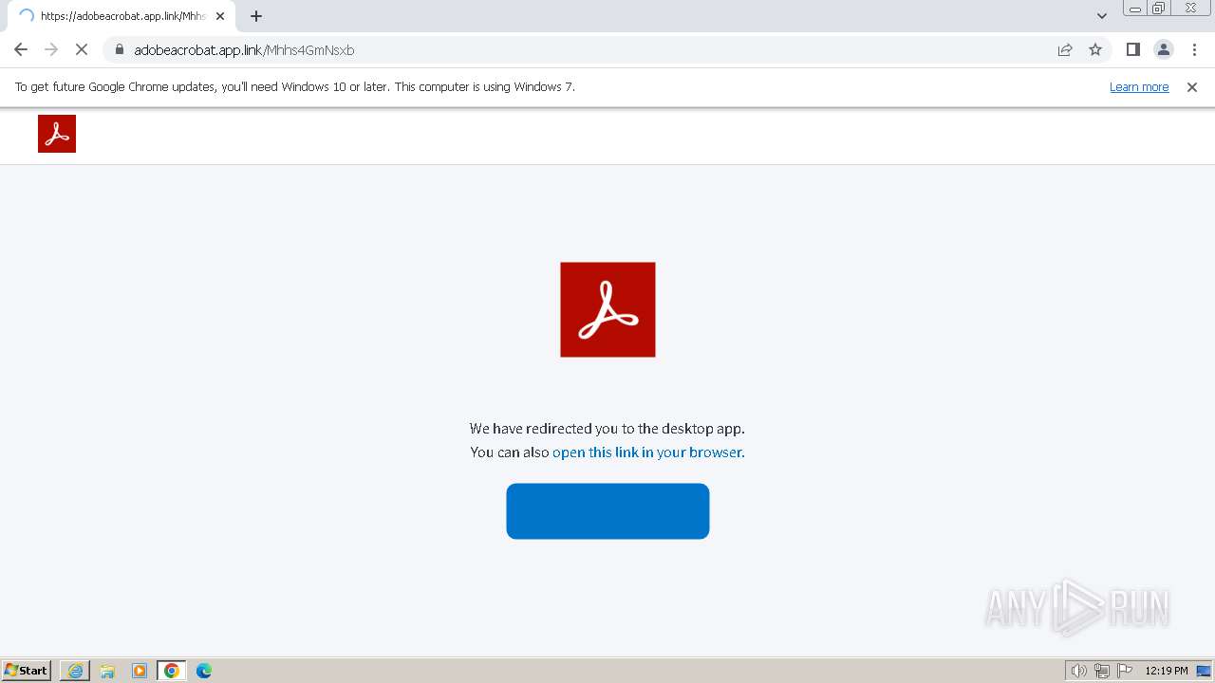Open the Chrome profile menu
The image size is (1215, 683).
click(1164, 49)
